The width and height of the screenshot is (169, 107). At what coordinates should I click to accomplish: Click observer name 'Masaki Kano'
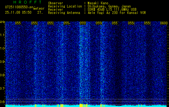pos(98,3)
